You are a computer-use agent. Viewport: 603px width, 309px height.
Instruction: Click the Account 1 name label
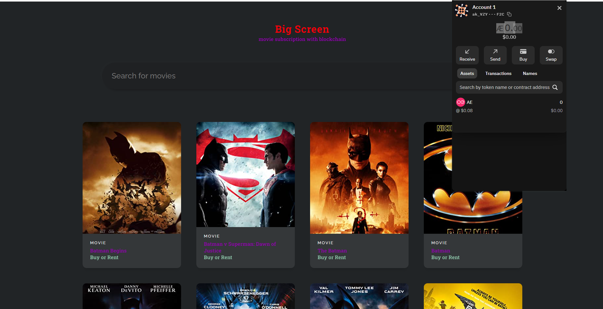tap(484, 7)
